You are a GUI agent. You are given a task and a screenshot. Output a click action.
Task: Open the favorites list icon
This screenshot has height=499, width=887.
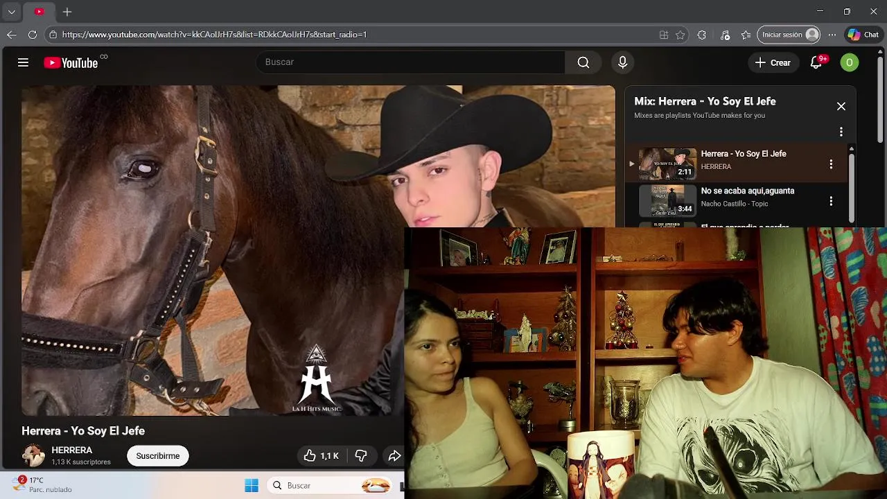[746, 35]
